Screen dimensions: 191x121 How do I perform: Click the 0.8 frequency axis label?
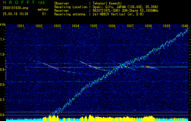pyautogui.click(x=2, y=85)
